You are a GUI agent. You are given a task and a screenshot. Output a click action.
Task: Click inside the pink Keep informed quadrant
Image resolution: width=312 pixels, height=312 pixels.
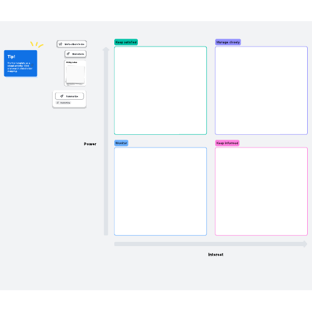261,191
